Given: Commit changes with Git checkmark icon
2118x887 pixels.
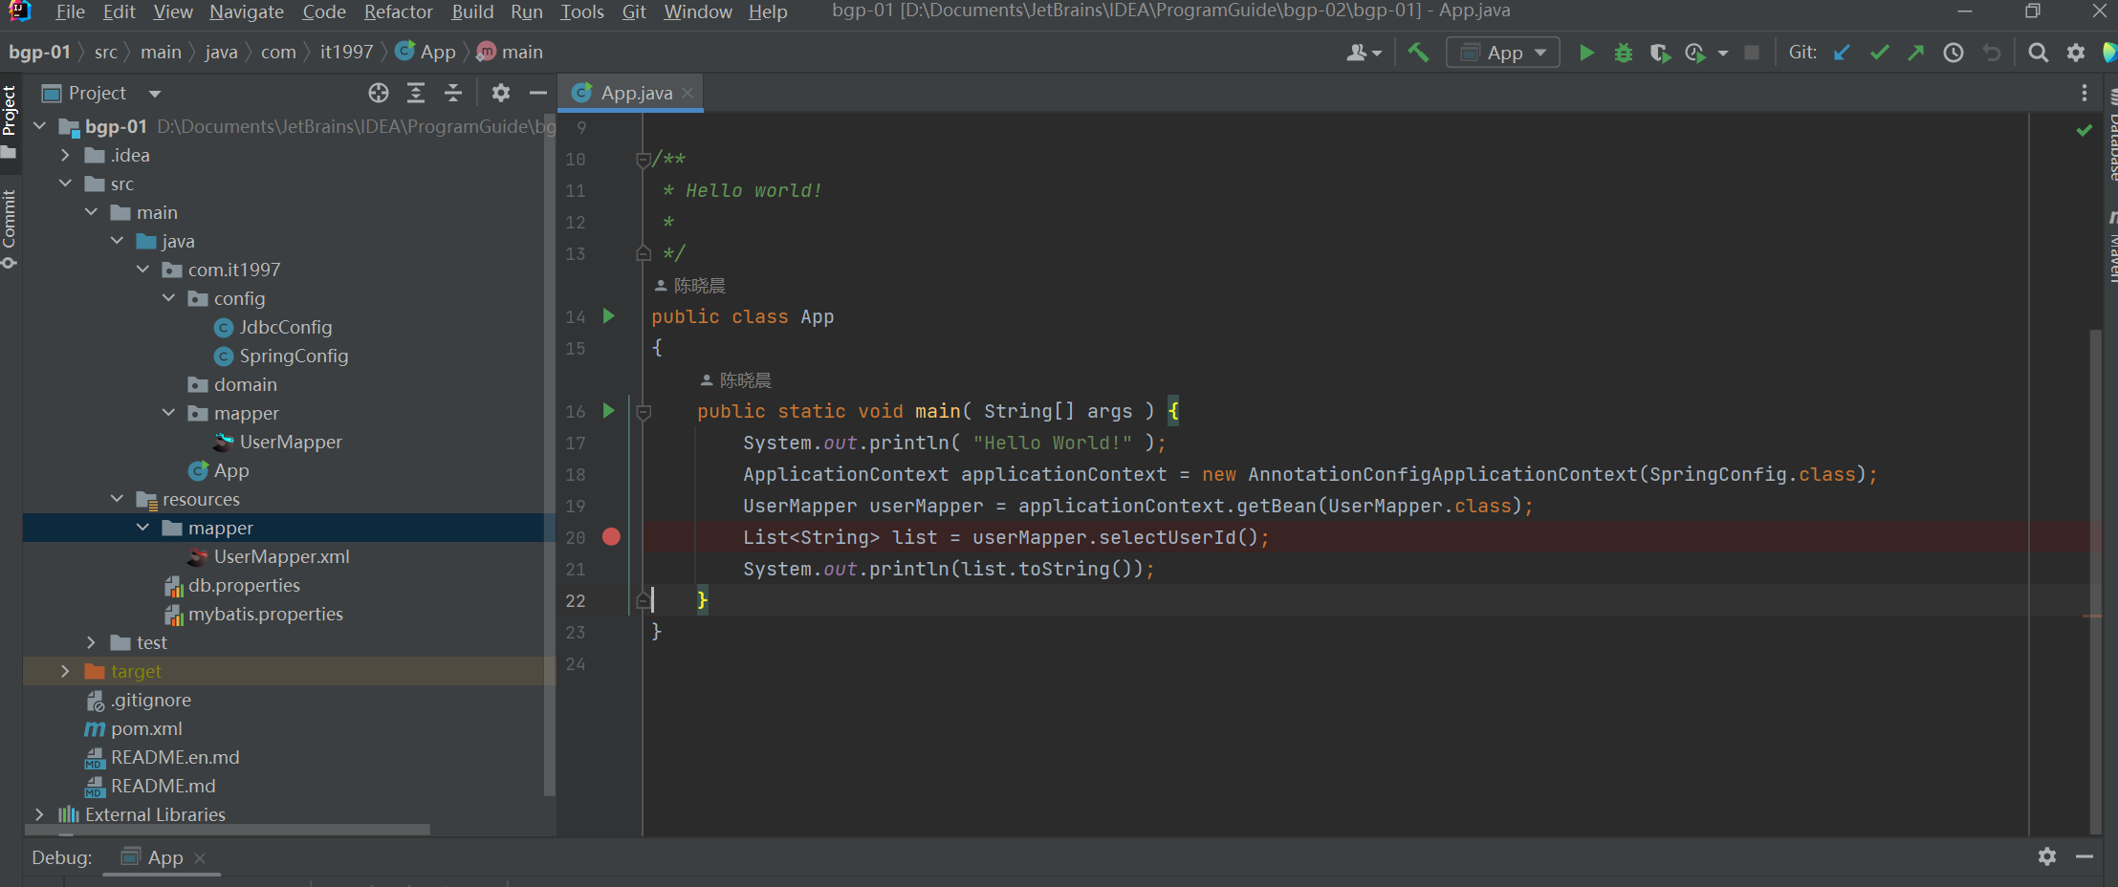Looking at the screenshot, I should click(1879, 53).
